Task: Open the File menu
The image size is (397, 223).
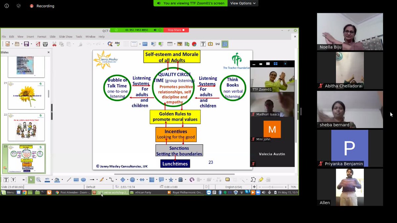Action: [x=4, y=37]
